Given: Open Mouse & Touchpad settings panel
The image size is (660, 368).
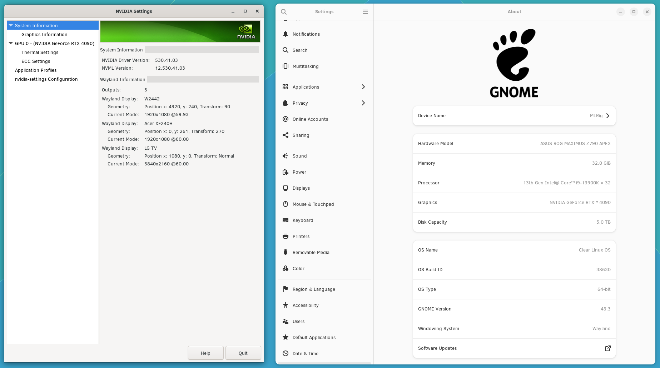Looking at the screenshot, I should [324, 204].
